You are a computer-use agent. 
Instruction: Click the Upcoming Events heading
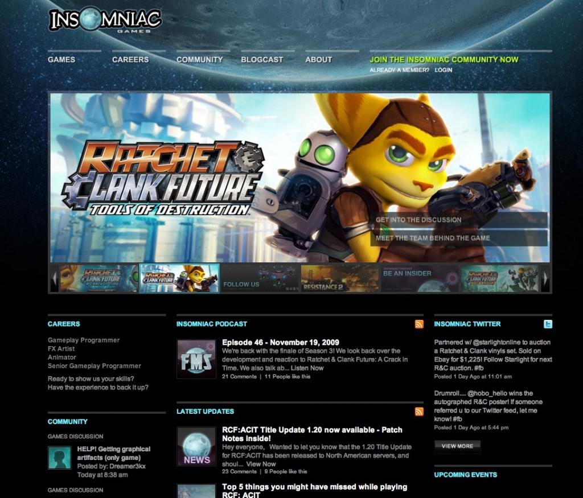(466, 475)
